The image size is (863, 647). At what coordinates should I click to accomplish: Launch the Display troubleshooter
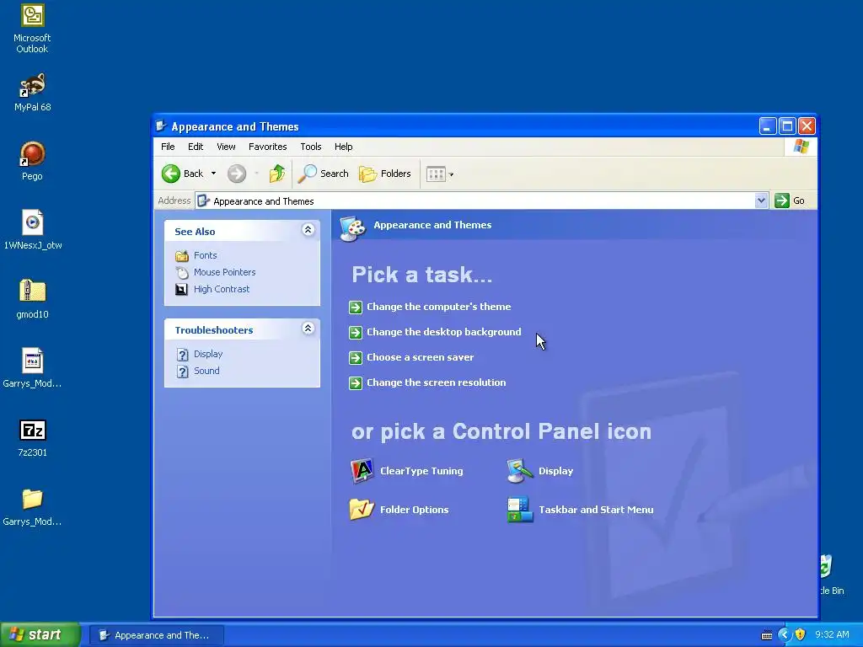208,355
